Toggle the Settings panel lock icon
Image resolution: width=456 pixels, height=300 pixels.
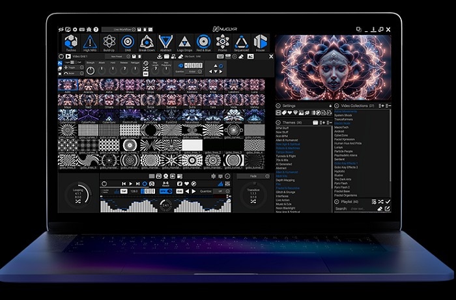click(330, 105)
